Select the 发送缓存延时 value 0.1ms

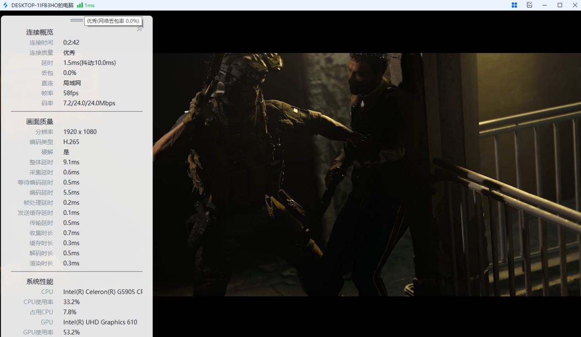coord(71,213)
